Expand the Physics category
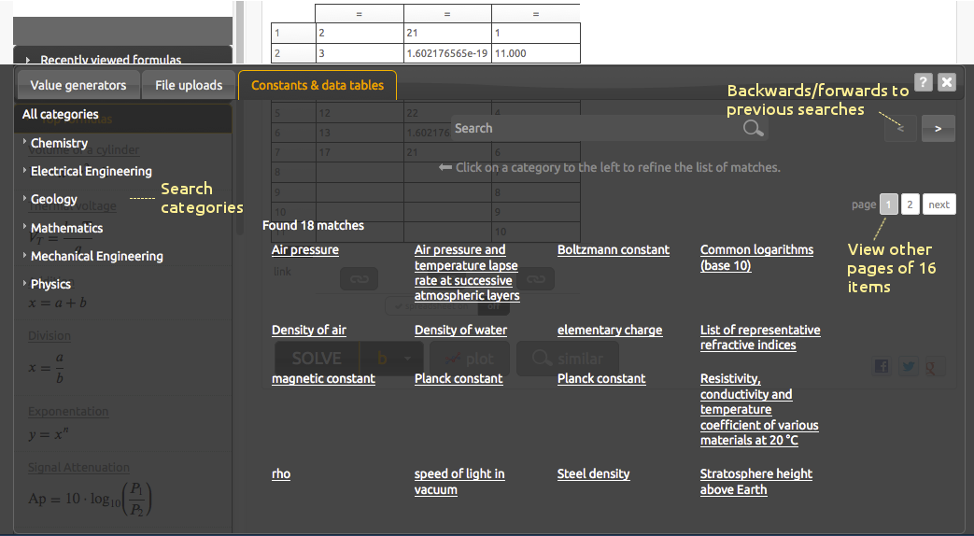974x536 pixels. 51,284
